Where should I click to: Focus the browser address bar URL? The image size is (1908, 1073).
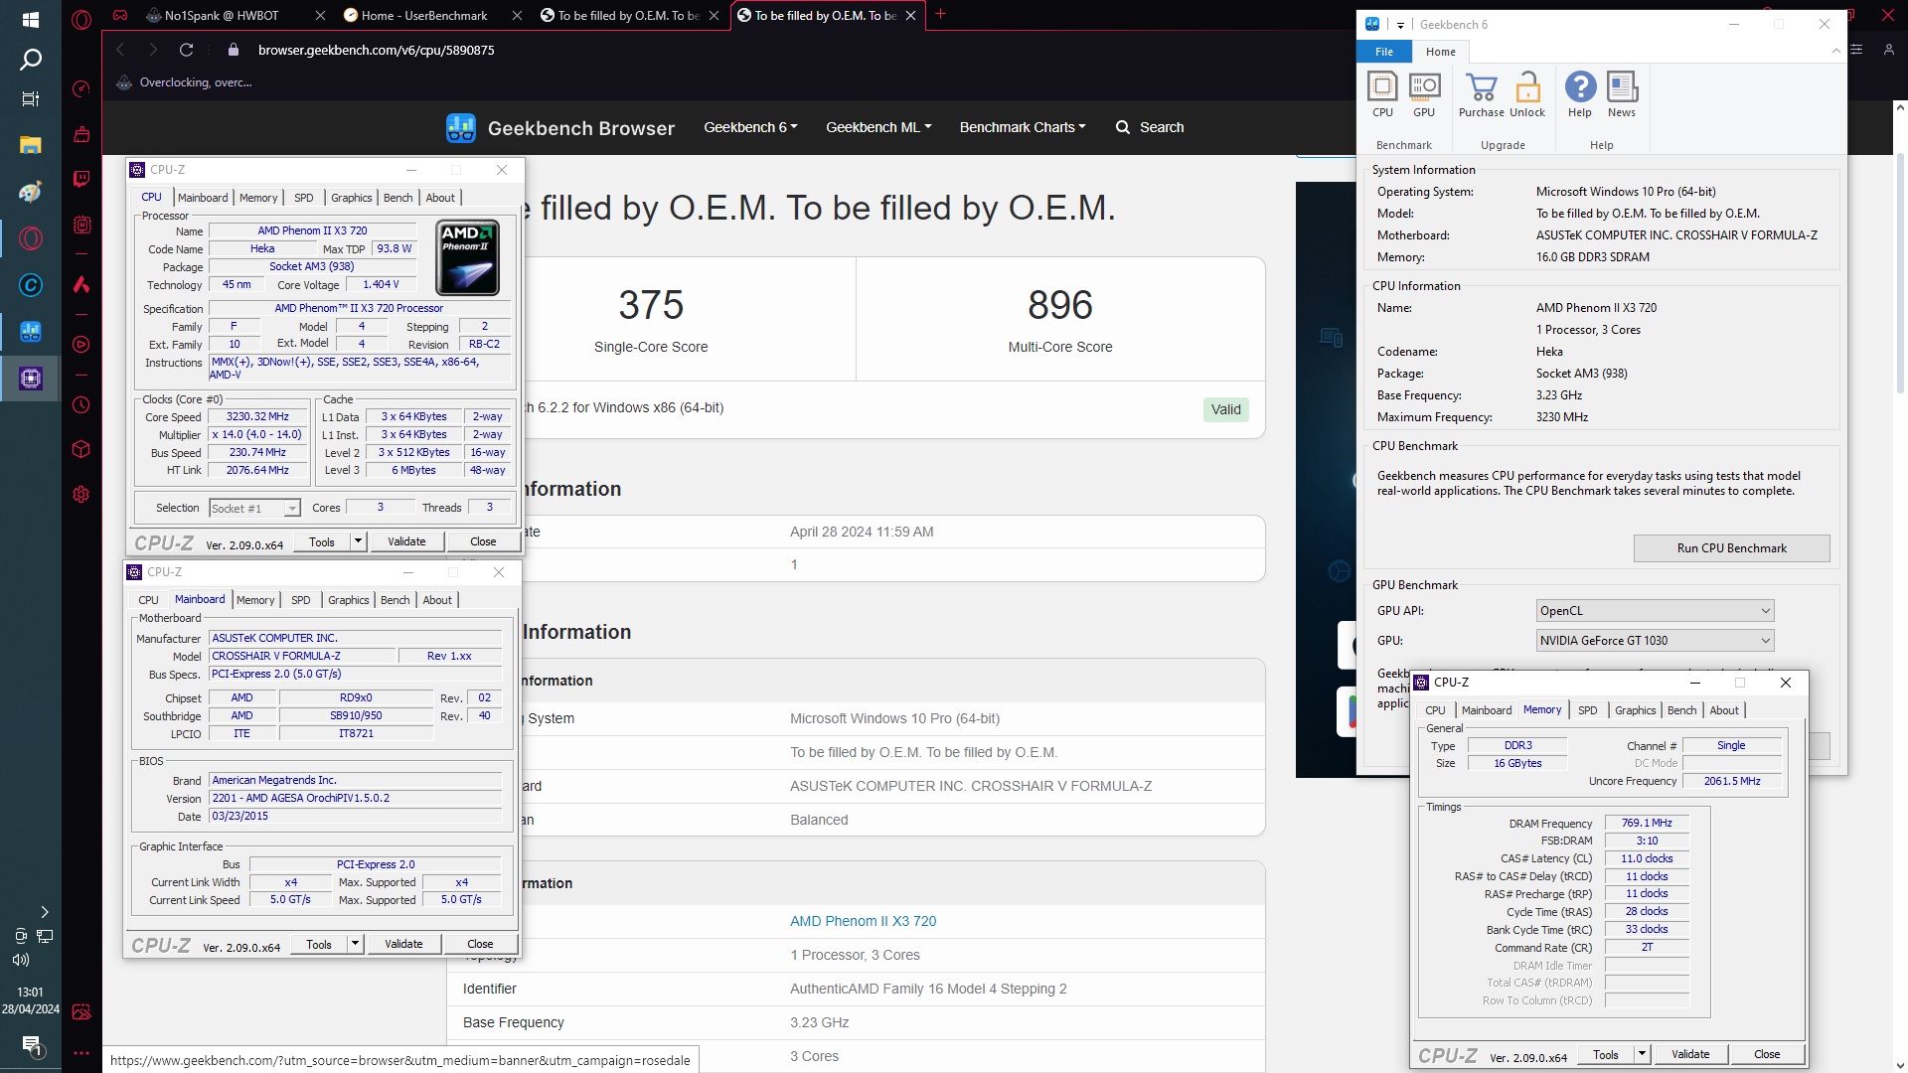[x=376, y=50]
